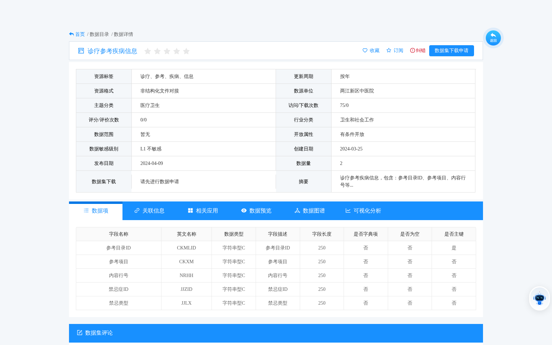Click the 两江新区中医院 data source value
This screenshot has height=345, width=552.
[357, 91]
